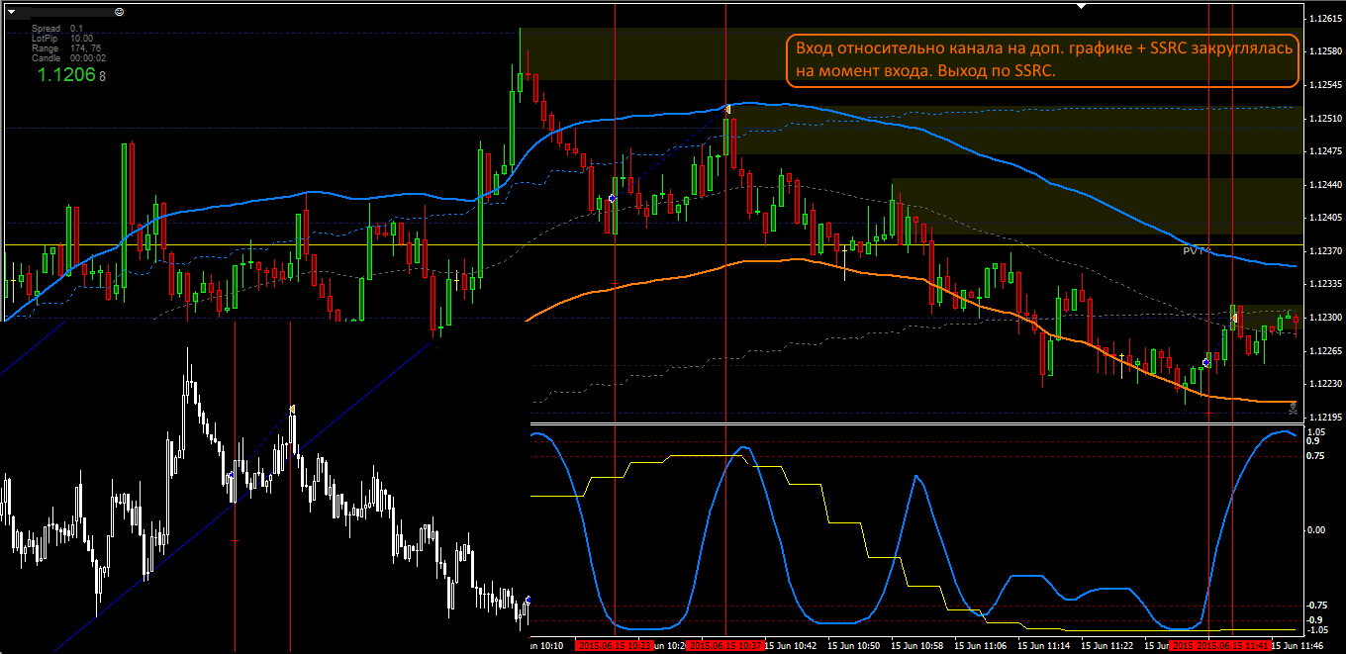The width and height of the screenshot is (1346, 654).
Task: Select the blue entry arrow before 10:23 line
Action: [x=612, y=199]
